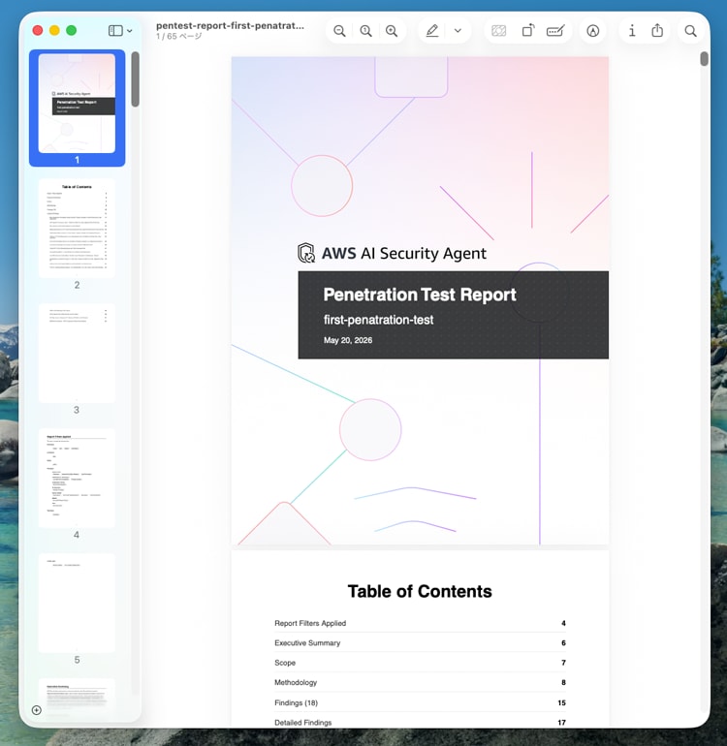Click the redact selection tool icon
Viewport: 727px width, 746px height.
point(498,31)
